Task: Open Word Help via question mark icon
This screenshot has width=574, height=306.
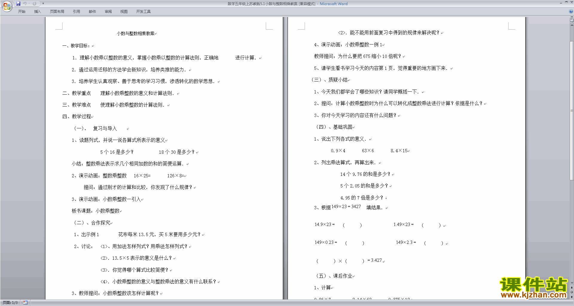Action: (x=571, y=12)
